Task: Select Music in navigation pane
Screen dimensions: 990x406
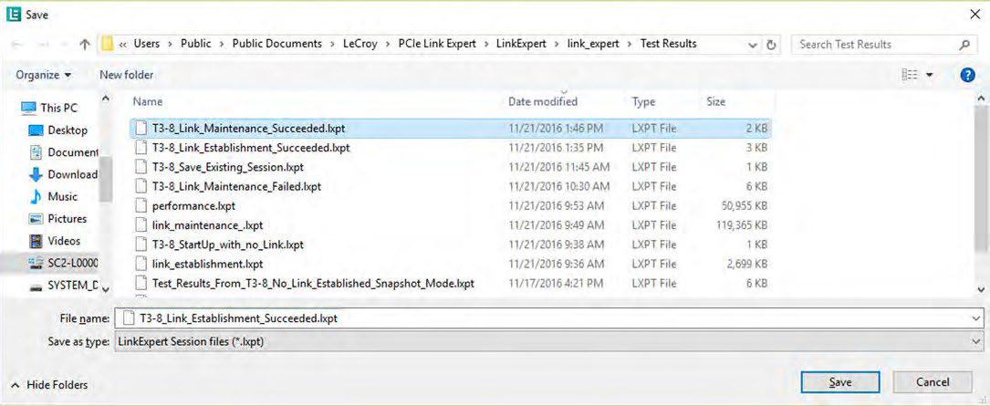Action: click(x=55, y=196)
